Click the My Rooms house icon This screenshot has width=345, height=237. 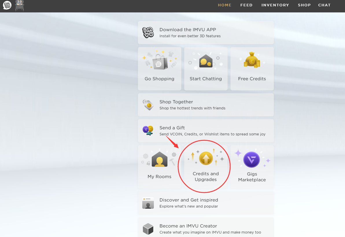pos(160,159)
